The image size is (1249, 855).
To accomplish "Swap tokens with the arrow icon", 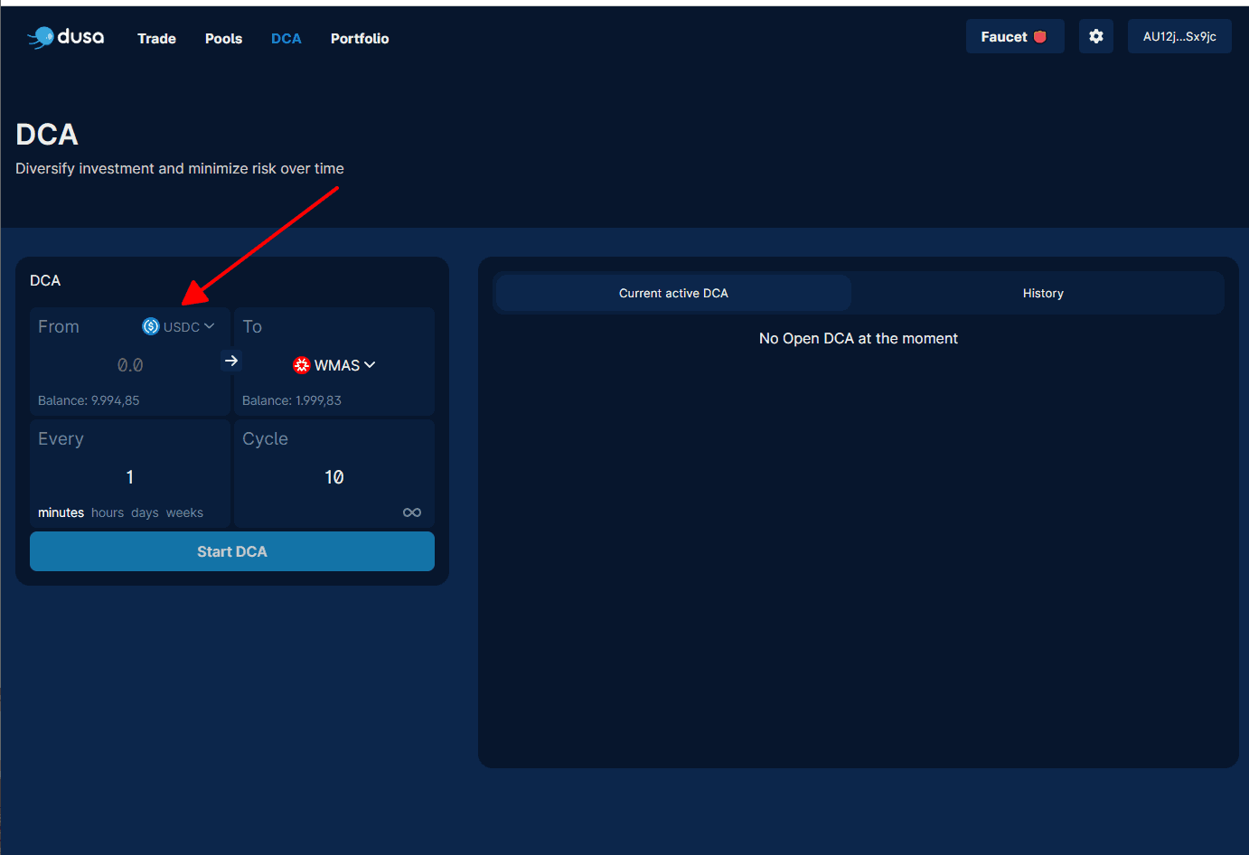I will tap(231, 361).
